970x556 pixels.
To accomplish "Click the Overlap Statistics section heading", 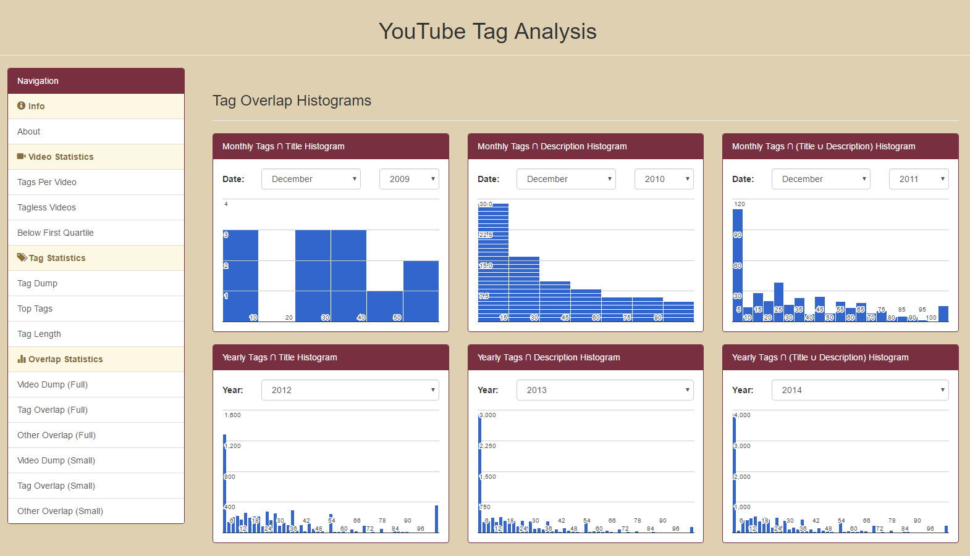I will tap(96, 359).
